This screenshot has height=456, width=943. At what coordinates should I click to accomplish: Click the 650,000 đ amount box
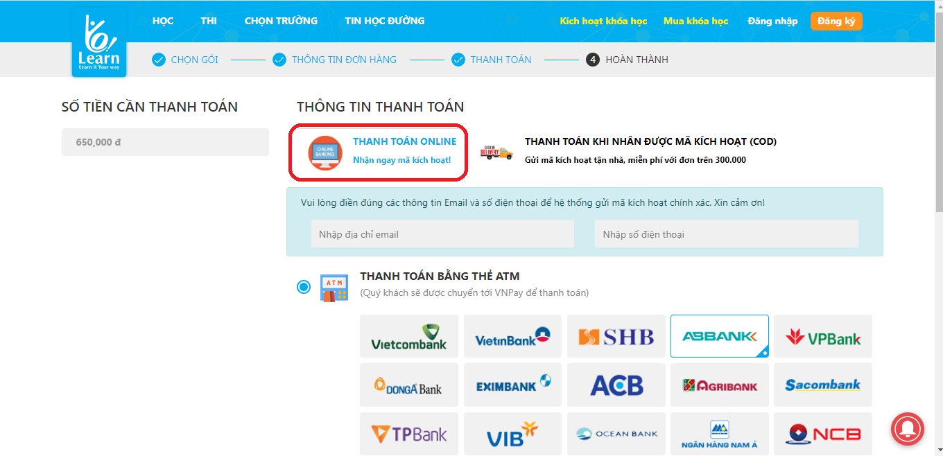(x=165, y=142)
